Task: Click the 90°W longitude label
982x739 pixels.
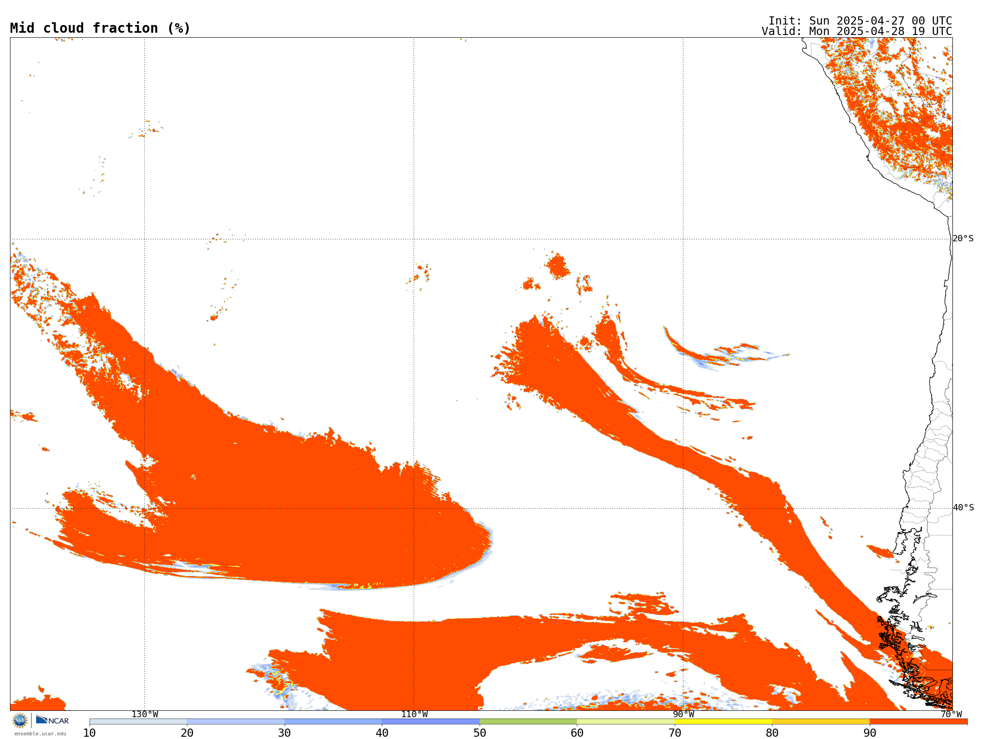Action: coord(684,714)
